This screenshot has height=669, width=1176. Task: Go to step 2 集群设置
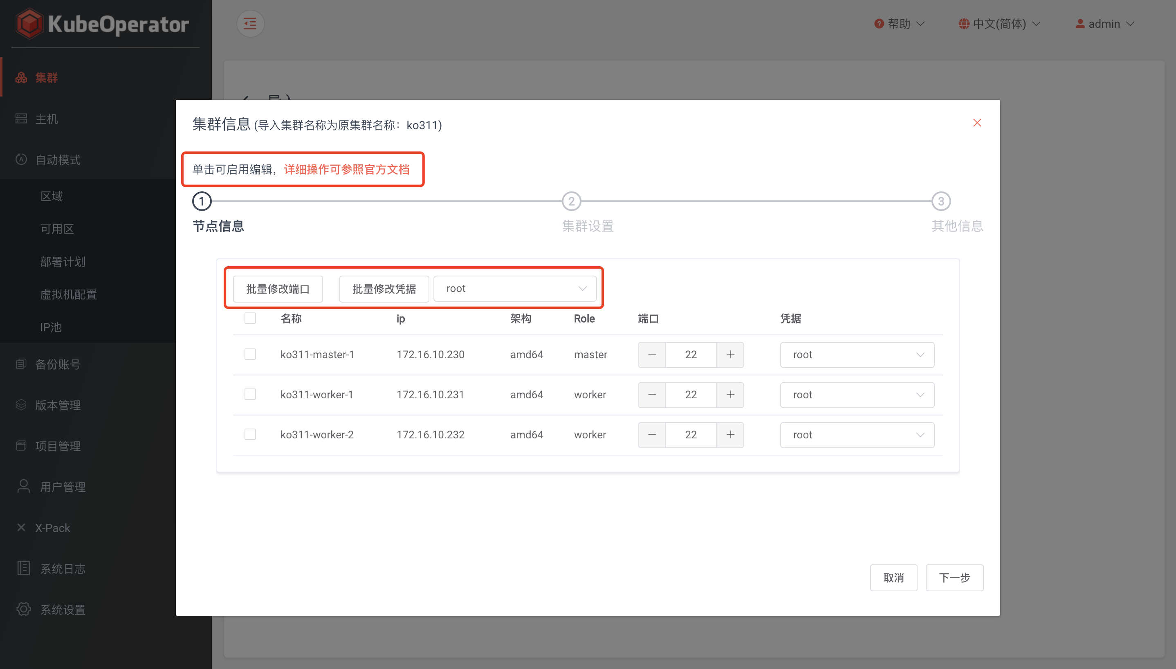[x=572, y=201]
